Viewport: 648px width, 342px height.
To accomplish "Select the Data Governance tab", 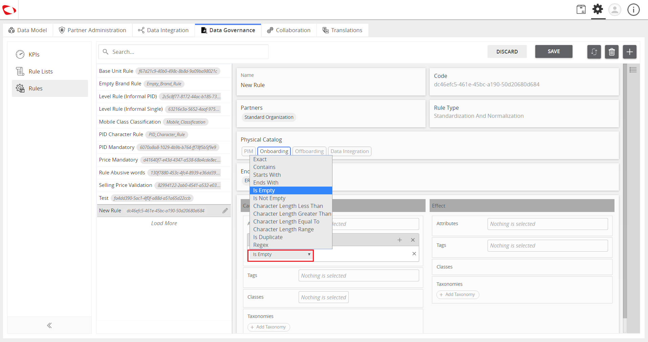I will point(228,30).
